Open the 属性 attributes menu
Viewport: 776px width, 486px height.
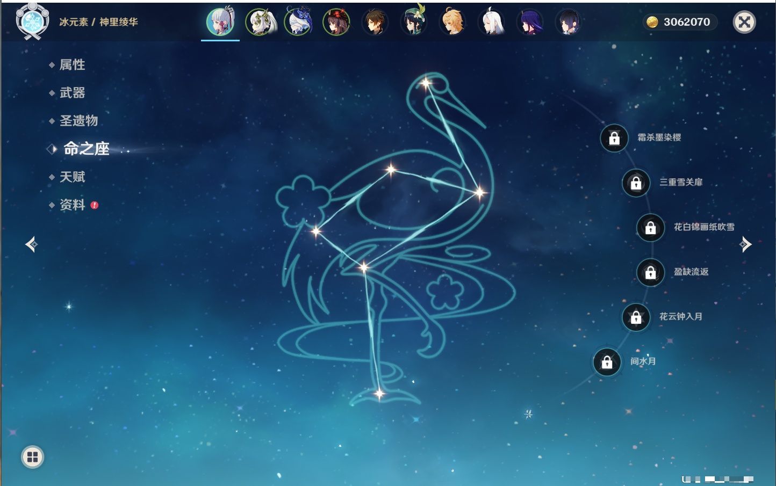72,65
